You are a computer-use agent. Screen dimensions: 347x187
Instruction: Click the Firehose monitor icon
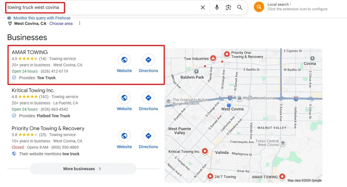pyautogui.click(x=9, y=18)
